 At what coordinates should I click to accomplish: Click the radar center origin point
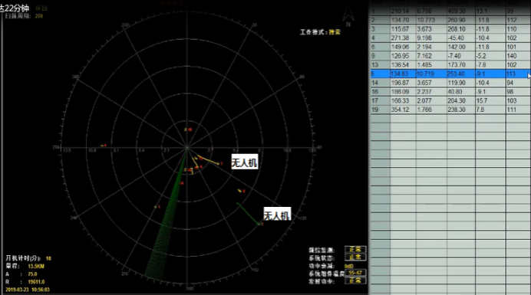tap(187, 147)
